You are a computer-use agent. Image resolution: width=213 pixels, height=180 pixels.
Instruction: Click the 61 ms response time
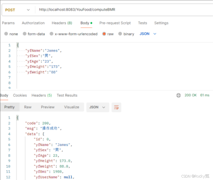click(205, 95)
